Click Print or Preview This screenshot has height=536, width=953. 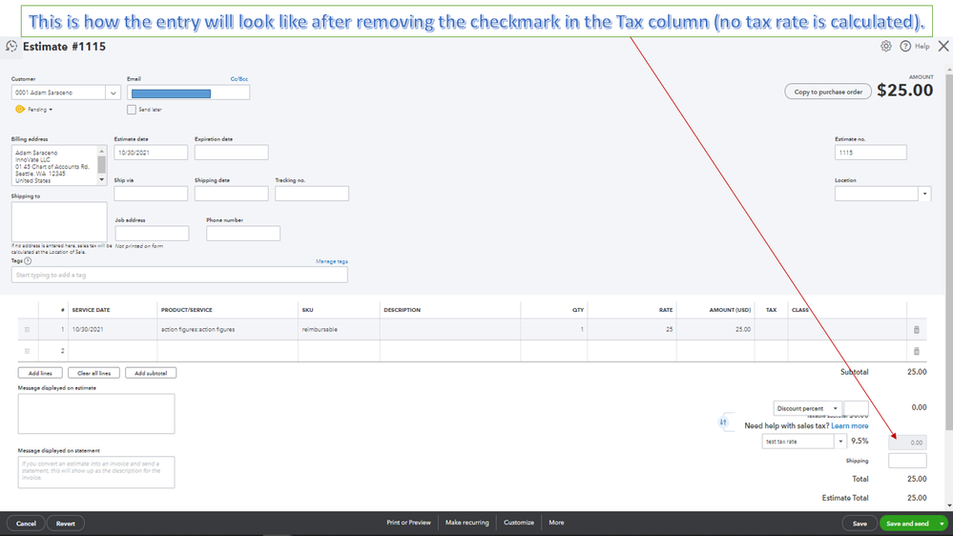pos(408,523)
